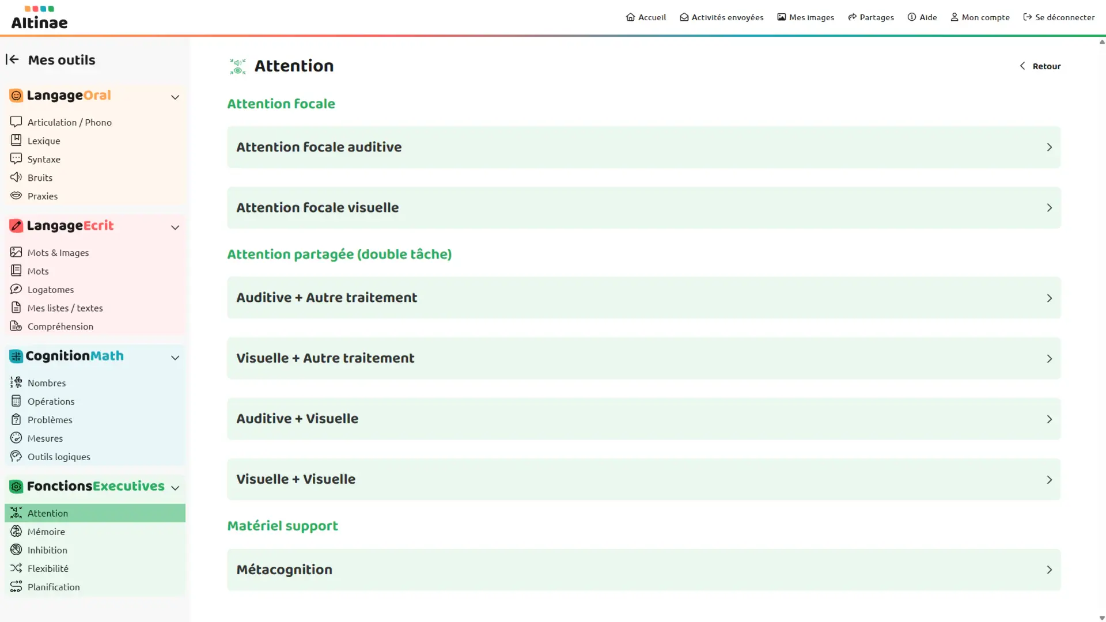Screen dimensions: 1106x622
Task: Click the Opérations calculator icon
Action: click(x=16, y=401)
